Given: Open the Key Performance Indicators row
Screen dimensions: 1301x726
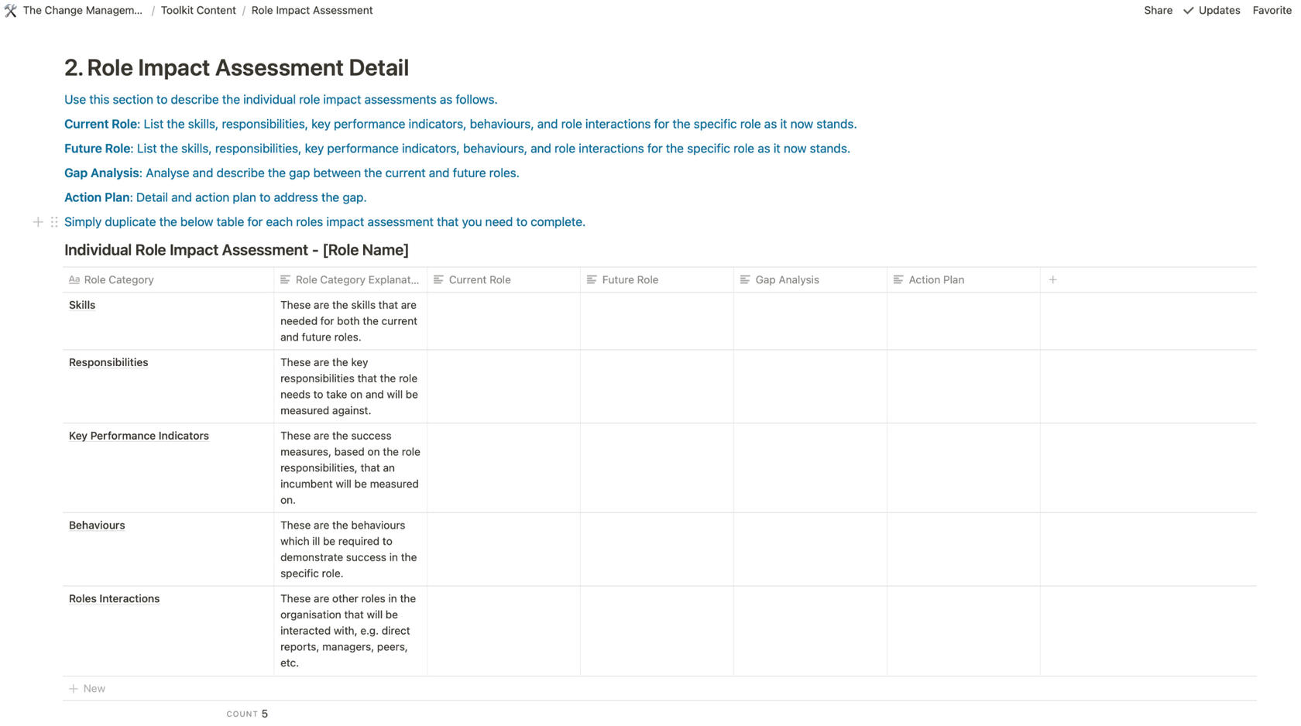Looking at the screenshot, I should (x=139, y=436).
